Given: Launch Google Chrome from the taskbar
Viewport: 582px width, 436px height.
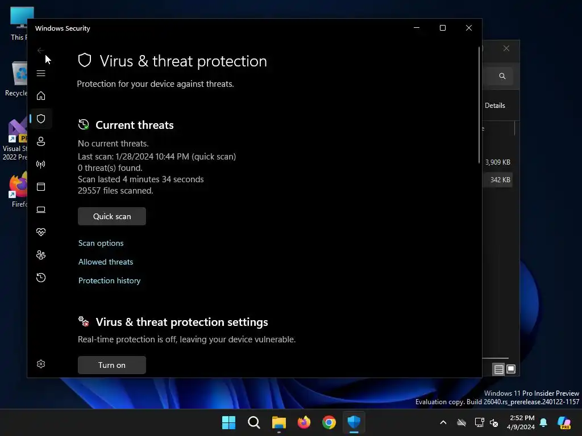Looking at the screenshot, I should click(329, 422).
